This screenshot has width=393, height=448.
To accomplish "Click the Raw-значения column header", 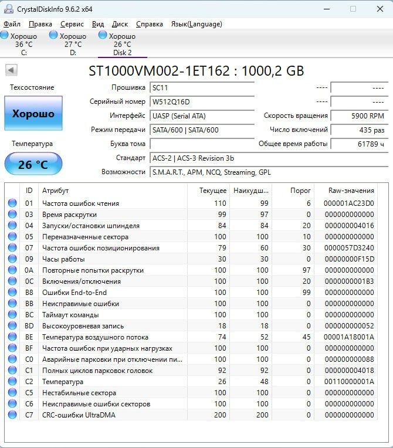I will pos(346,191).
